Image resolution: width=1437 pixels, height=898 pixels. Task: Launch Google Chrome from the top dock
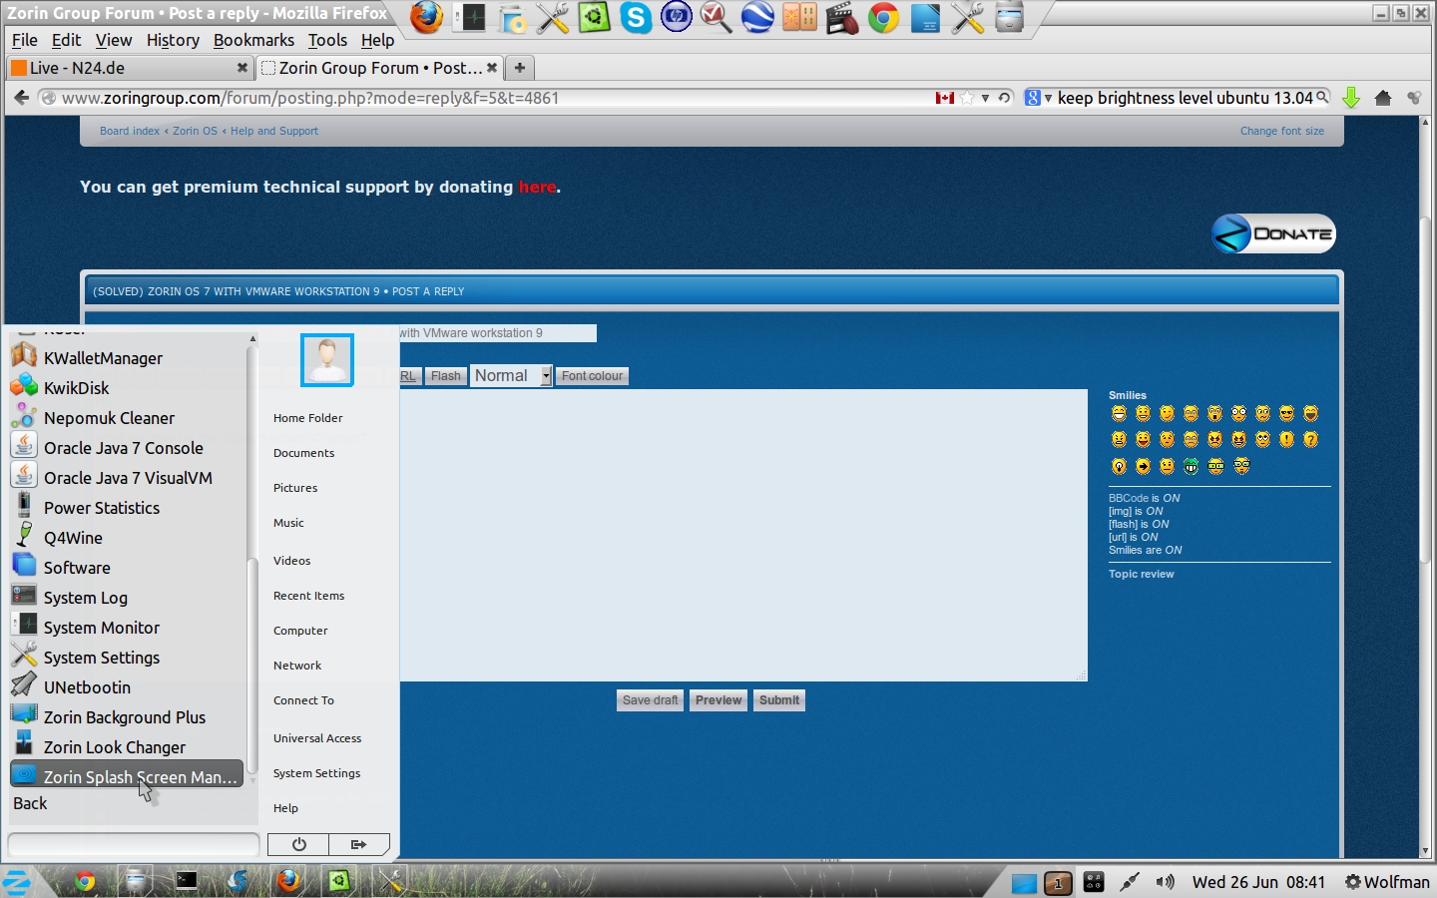[x=883, y=18]
